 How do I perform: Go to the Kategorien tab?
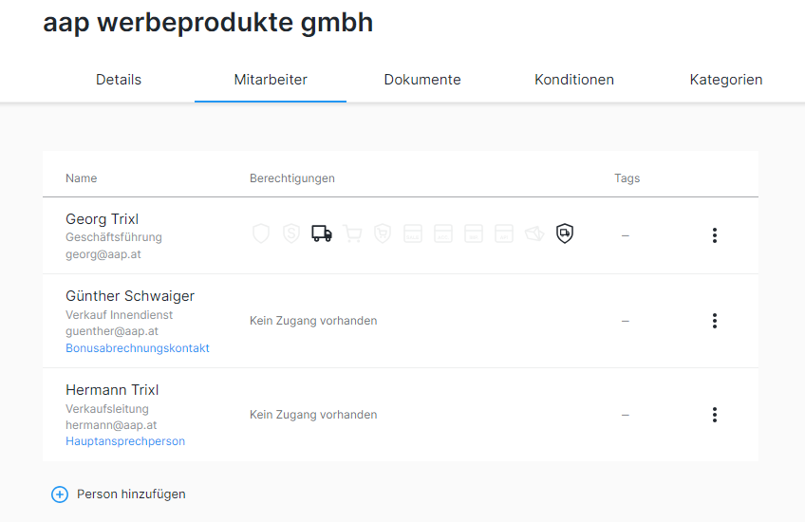(726, 80)
